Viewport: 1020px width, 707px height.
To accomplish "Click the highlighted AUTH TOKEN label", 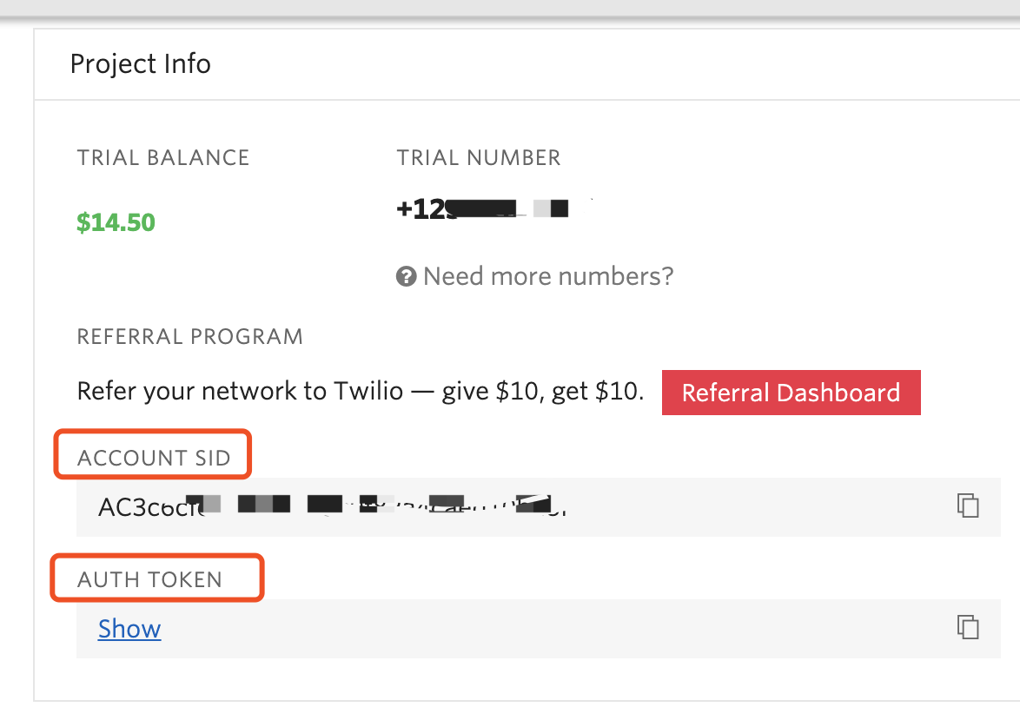I will [x=150, y=579].
